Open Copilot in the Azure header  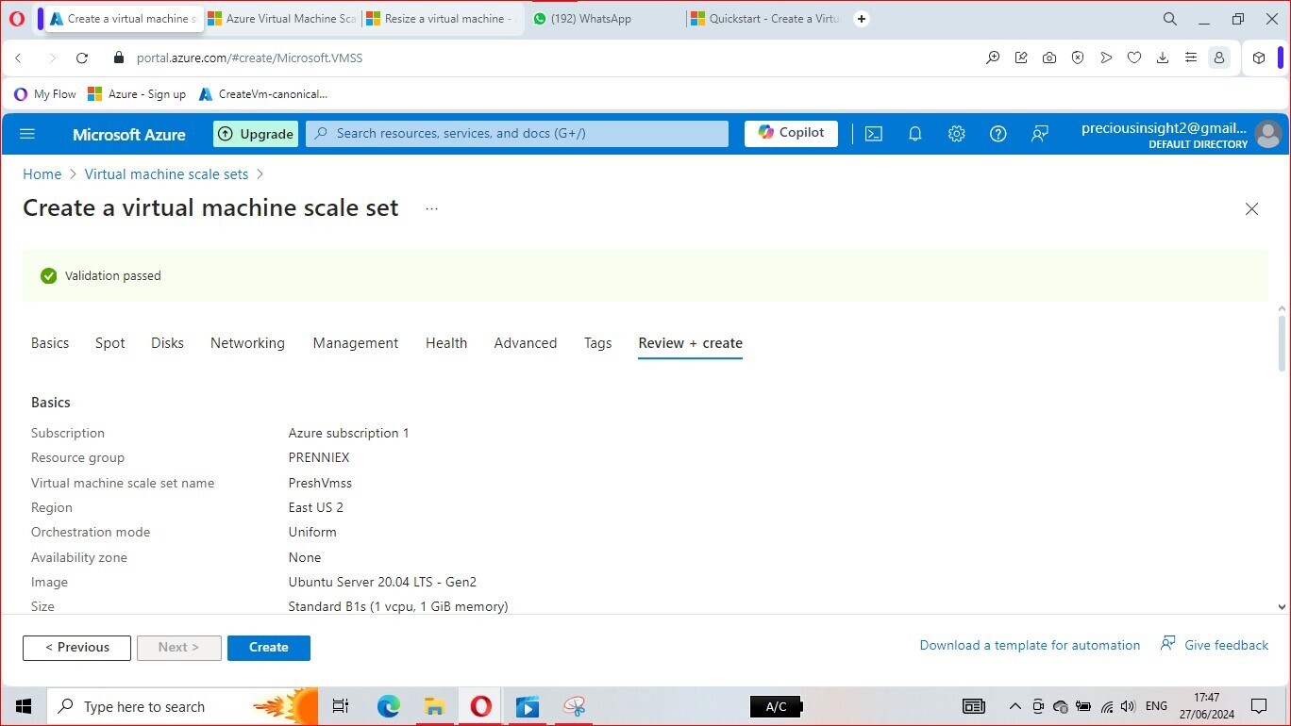point(791,134)
